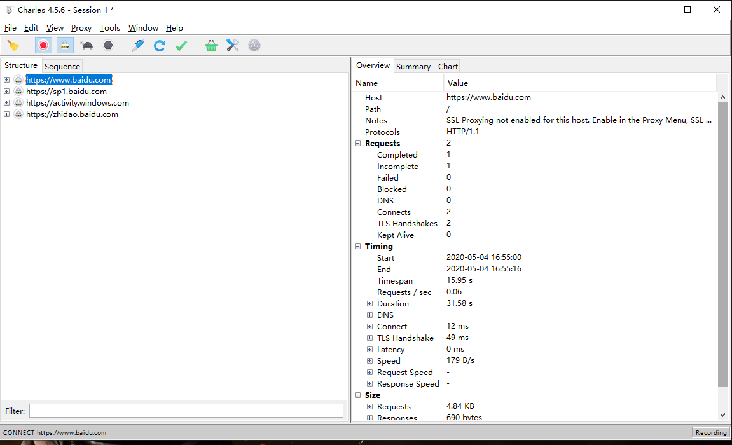Toggle the red Record button

(x=43, y=45)
